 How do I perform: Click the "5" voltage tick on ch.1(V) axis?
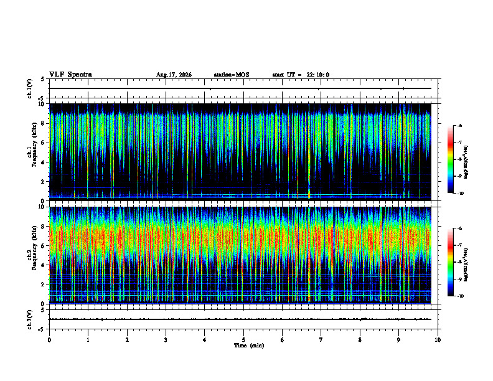point(42,79)
